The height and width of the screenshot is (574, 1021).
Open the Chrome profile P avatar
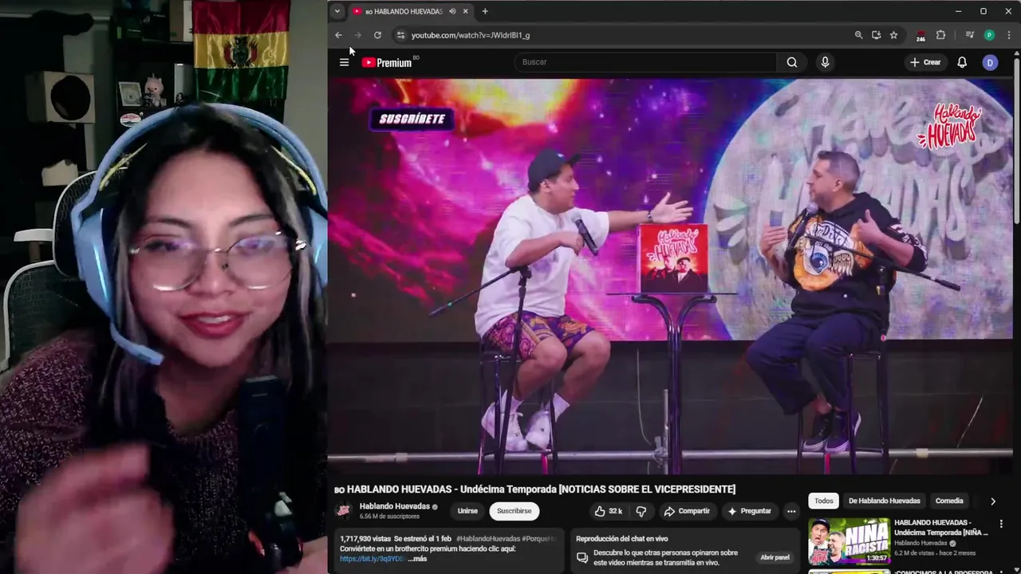[989, 35]
